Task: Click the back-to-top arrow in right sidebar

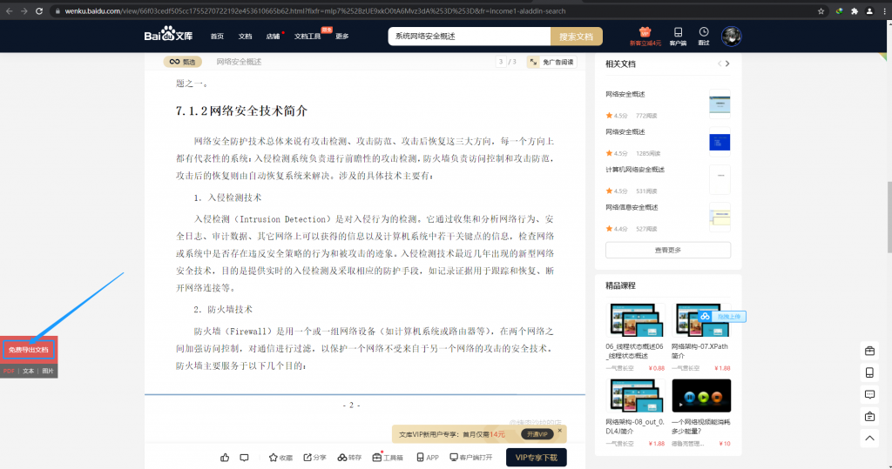Action: (x=870, y=439)
